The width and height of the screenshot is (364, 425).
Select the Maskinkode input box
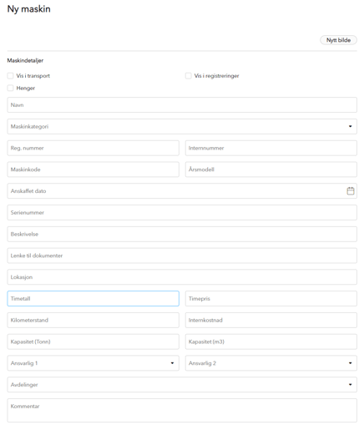click(93, 169)
